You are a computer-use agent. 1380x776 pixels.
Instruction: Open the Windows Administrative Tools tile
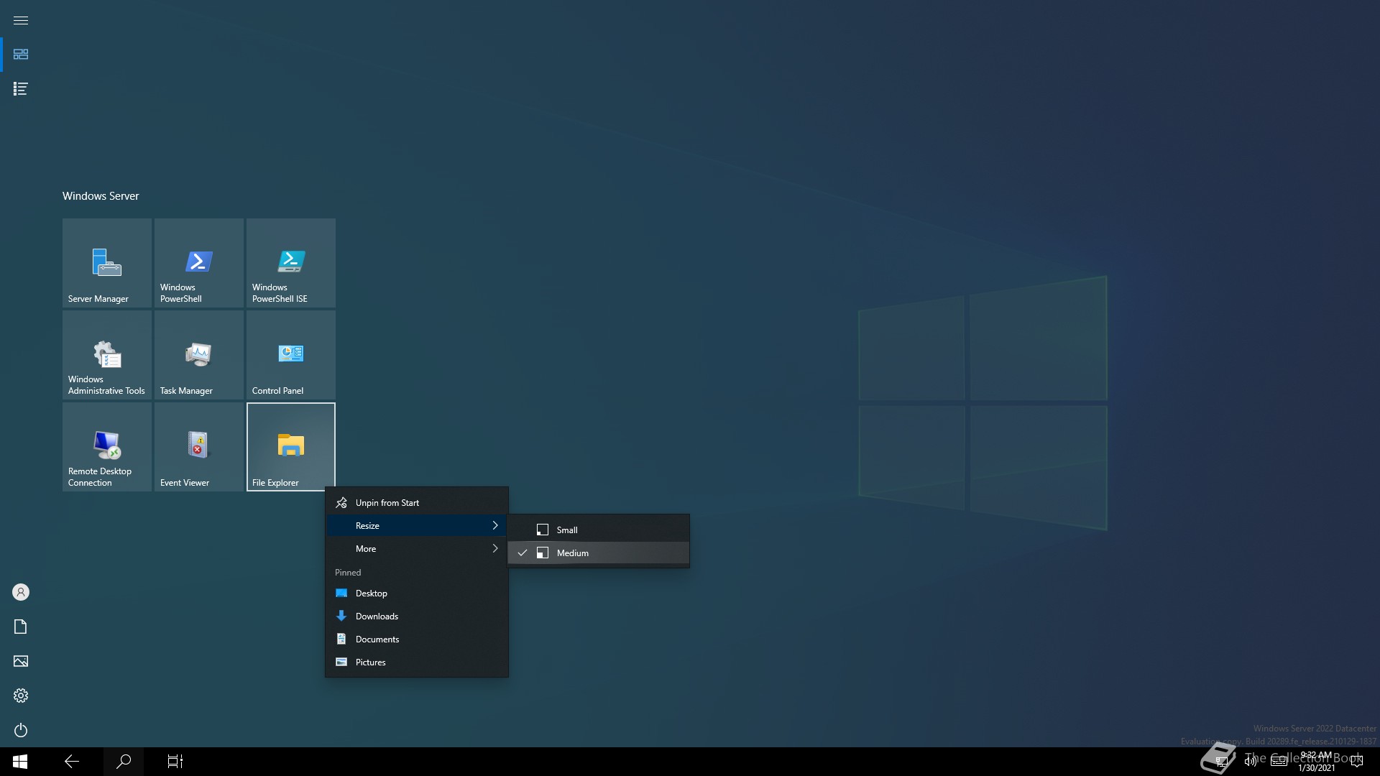click(106, 355)
